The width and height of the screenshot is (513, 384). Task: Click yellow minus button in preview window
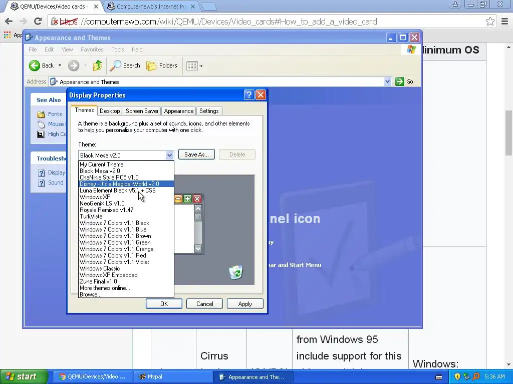pyautogui.click(x=178, y=199)
